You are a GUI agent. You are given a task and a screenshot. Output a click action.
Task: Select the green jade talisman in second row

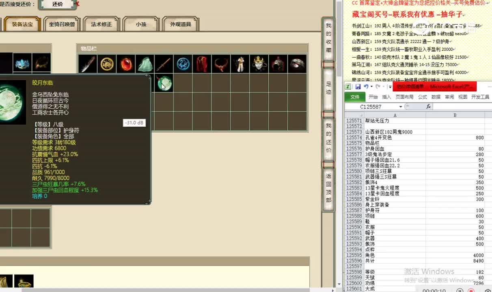click(164, 83)
